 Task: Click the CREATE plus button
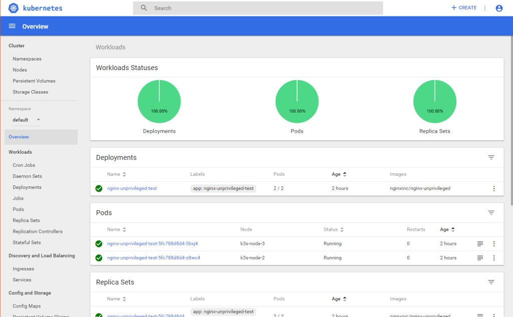click(463, 8)
